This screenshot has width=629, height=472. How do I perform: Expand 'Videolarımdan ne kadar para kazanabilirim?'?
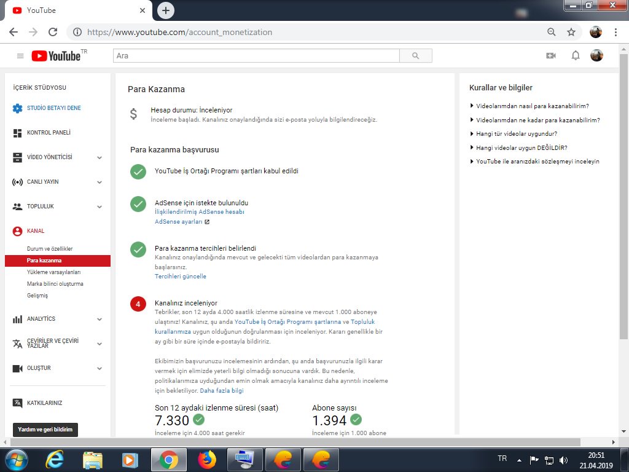point(535,120)
